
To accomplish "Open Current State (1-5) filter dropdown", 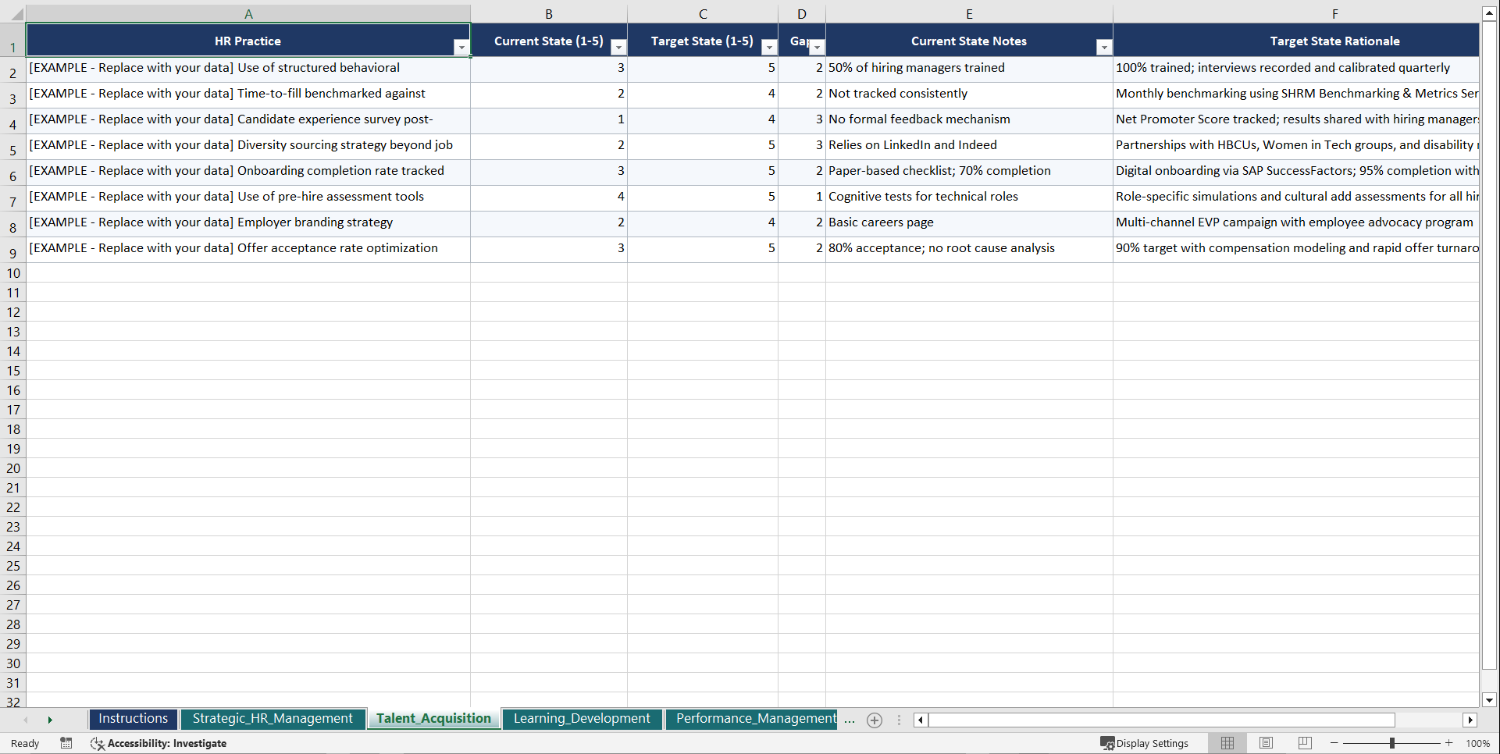I will 618,47.
